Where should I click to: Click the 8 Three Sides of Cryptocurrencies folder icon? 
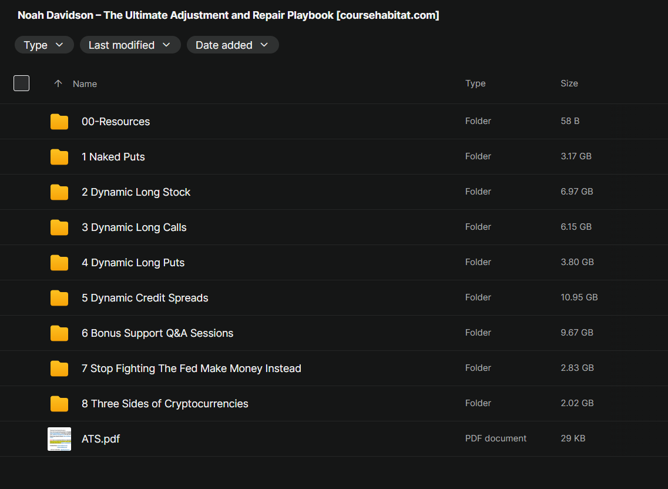59,404
